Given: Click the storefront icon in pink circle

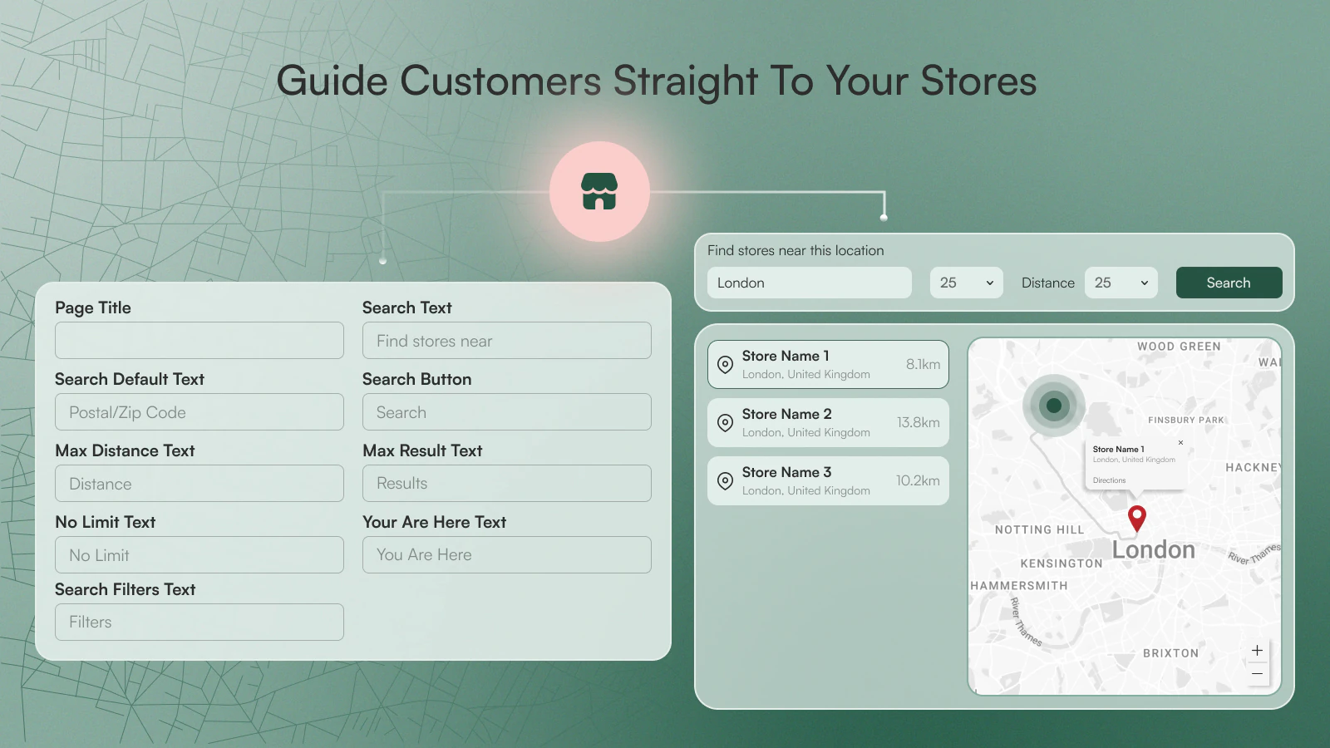Looking at the screenshot, I should (598, 191).
